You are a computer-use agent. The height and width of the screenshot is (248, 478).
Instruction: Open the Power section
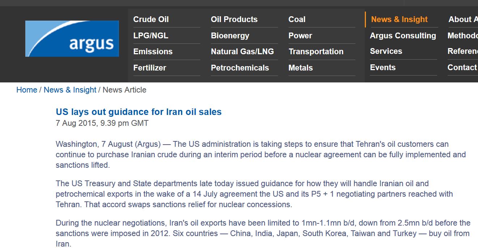(x=300, y=36)
